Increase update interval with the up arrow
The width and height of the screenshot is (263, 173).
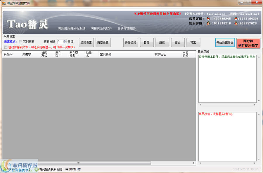pos(65,40)
